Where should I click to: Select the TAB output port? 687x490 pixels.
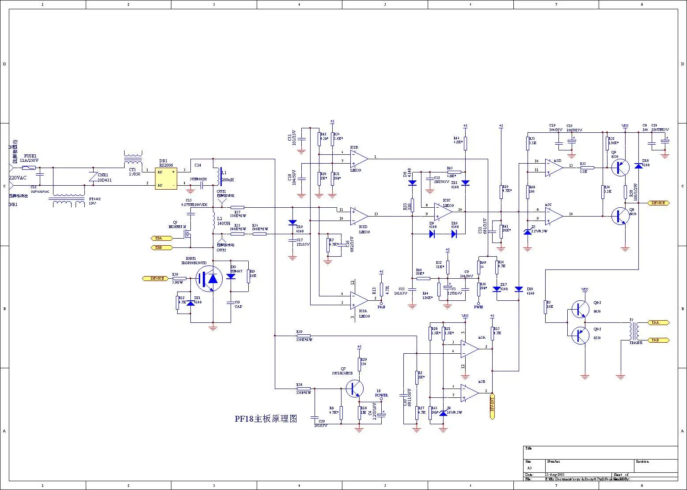pyautogui.click(x=658, y=340)
